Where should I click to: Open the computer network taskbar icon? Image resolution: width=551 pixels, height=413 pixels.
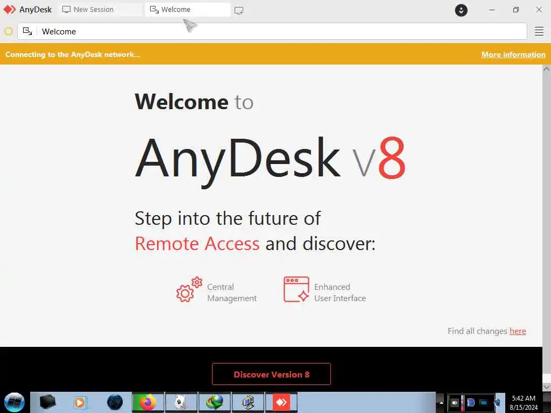point(248,402)
